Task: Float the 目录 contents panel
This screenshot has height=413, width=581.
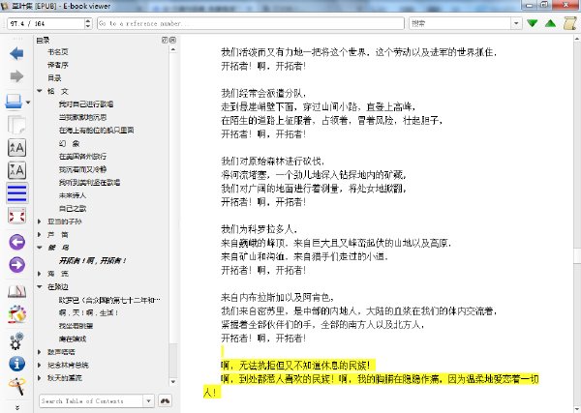Action: tap(165, 40)
